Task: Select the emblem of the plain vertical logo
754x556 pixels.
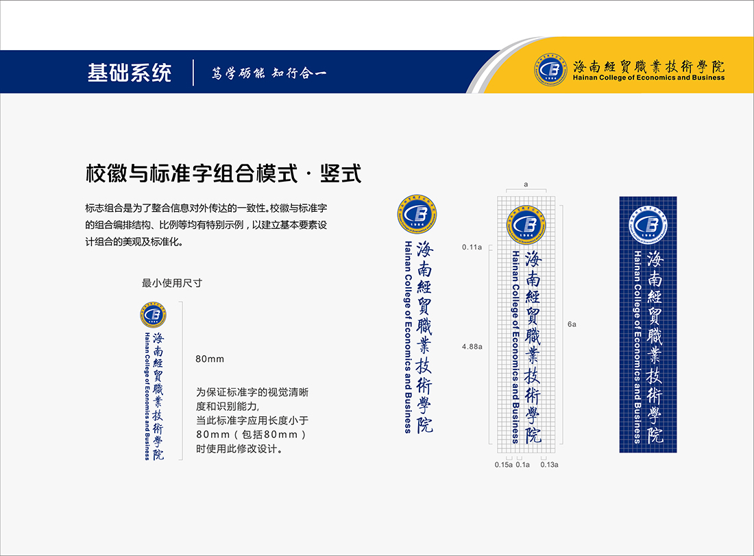Action: (417, 215)
